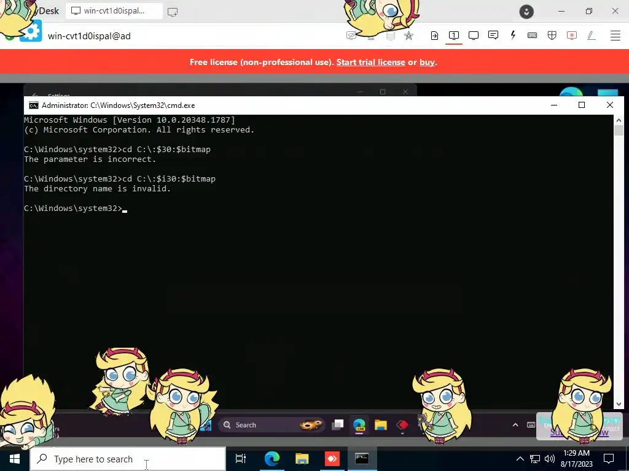Open remote Edge Canary taskbar icon
This screenshot has width=629, height=471.
pos(359,425)
